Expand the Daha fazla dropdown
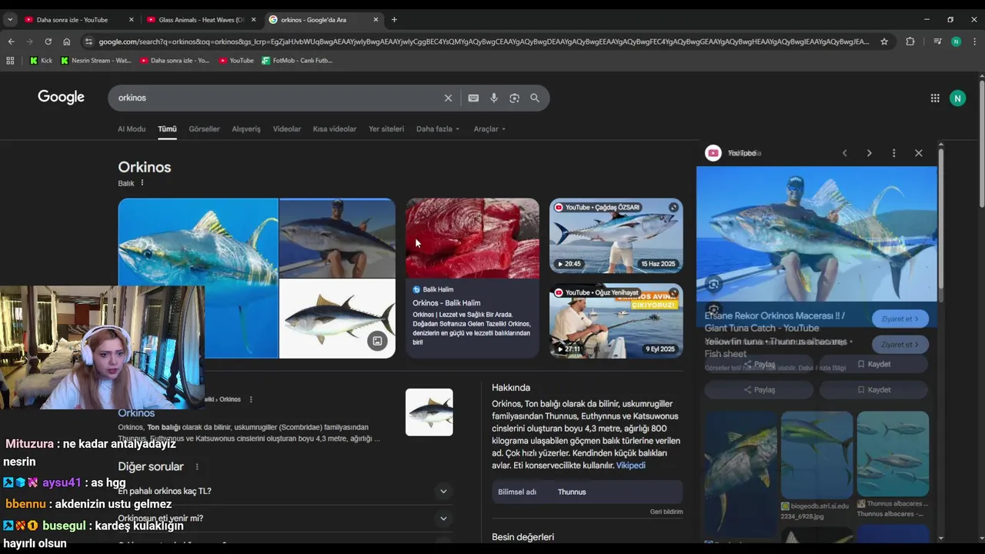 pos(438,129)
